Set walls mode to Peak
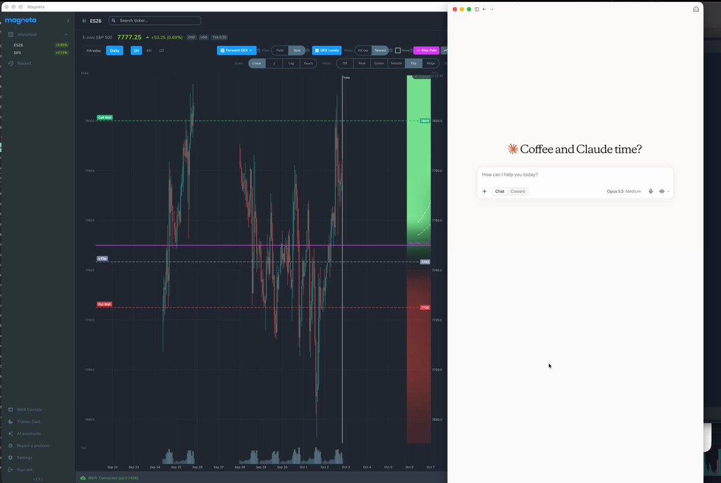The height and width of the screenshot is (483, 721). coord(362,64)
